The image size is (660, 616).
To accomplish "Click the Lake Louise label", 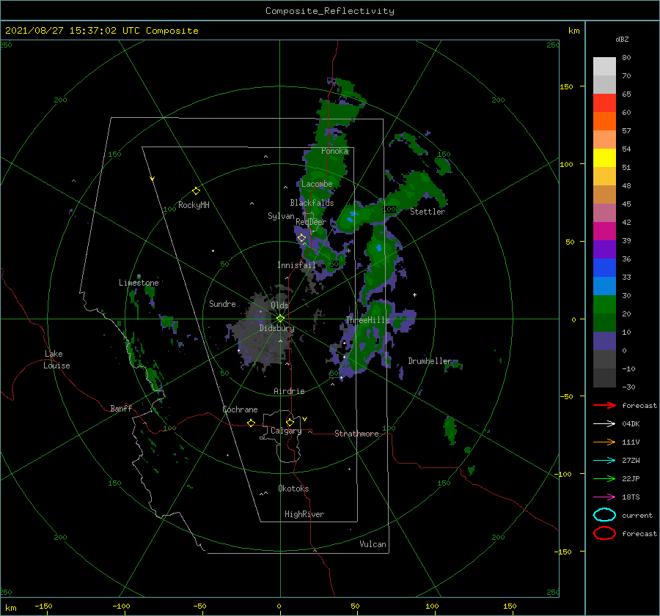I will tap(56, 360).
